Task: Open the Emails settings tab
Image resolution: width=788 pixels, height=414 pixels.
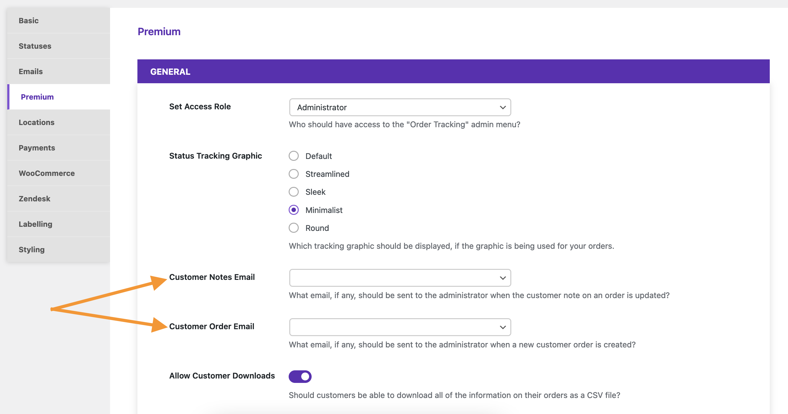Action: point(58,71)
